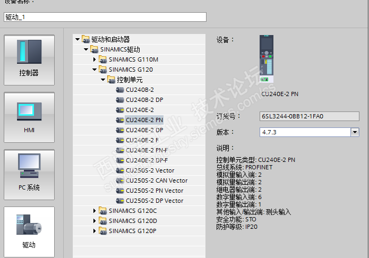This screenshot has width=369, height=258.
Task: Click the CU240E-2 PN device preview image
Action: pos(267,58)
